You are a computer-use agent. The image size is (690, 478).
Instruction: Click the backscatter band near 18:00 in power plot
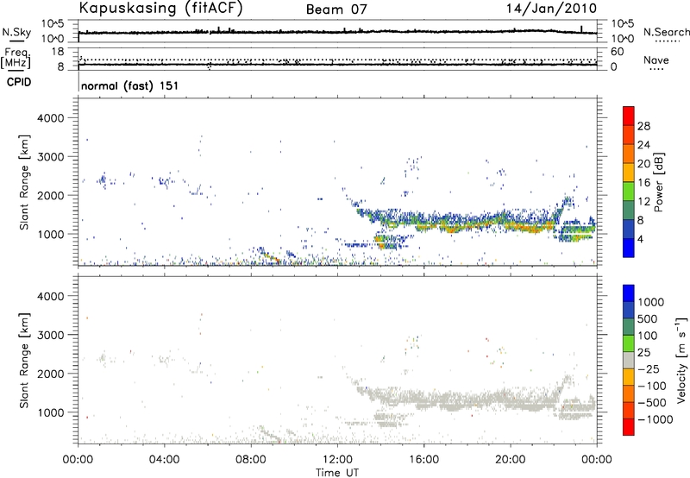[x=467, y=224]
